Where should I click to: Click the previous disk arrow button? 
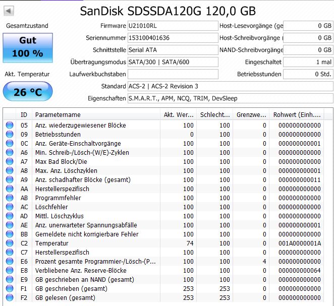click(x=9, y=11)
